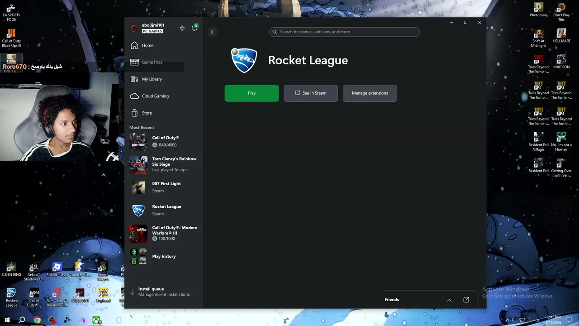Click the green Play button

[x=252, y=93]
